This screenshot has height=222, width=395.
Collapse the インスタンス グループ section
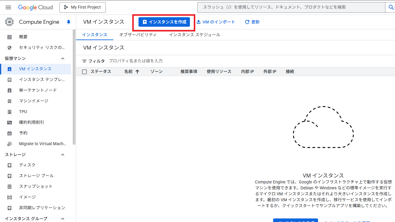[63, 219]
